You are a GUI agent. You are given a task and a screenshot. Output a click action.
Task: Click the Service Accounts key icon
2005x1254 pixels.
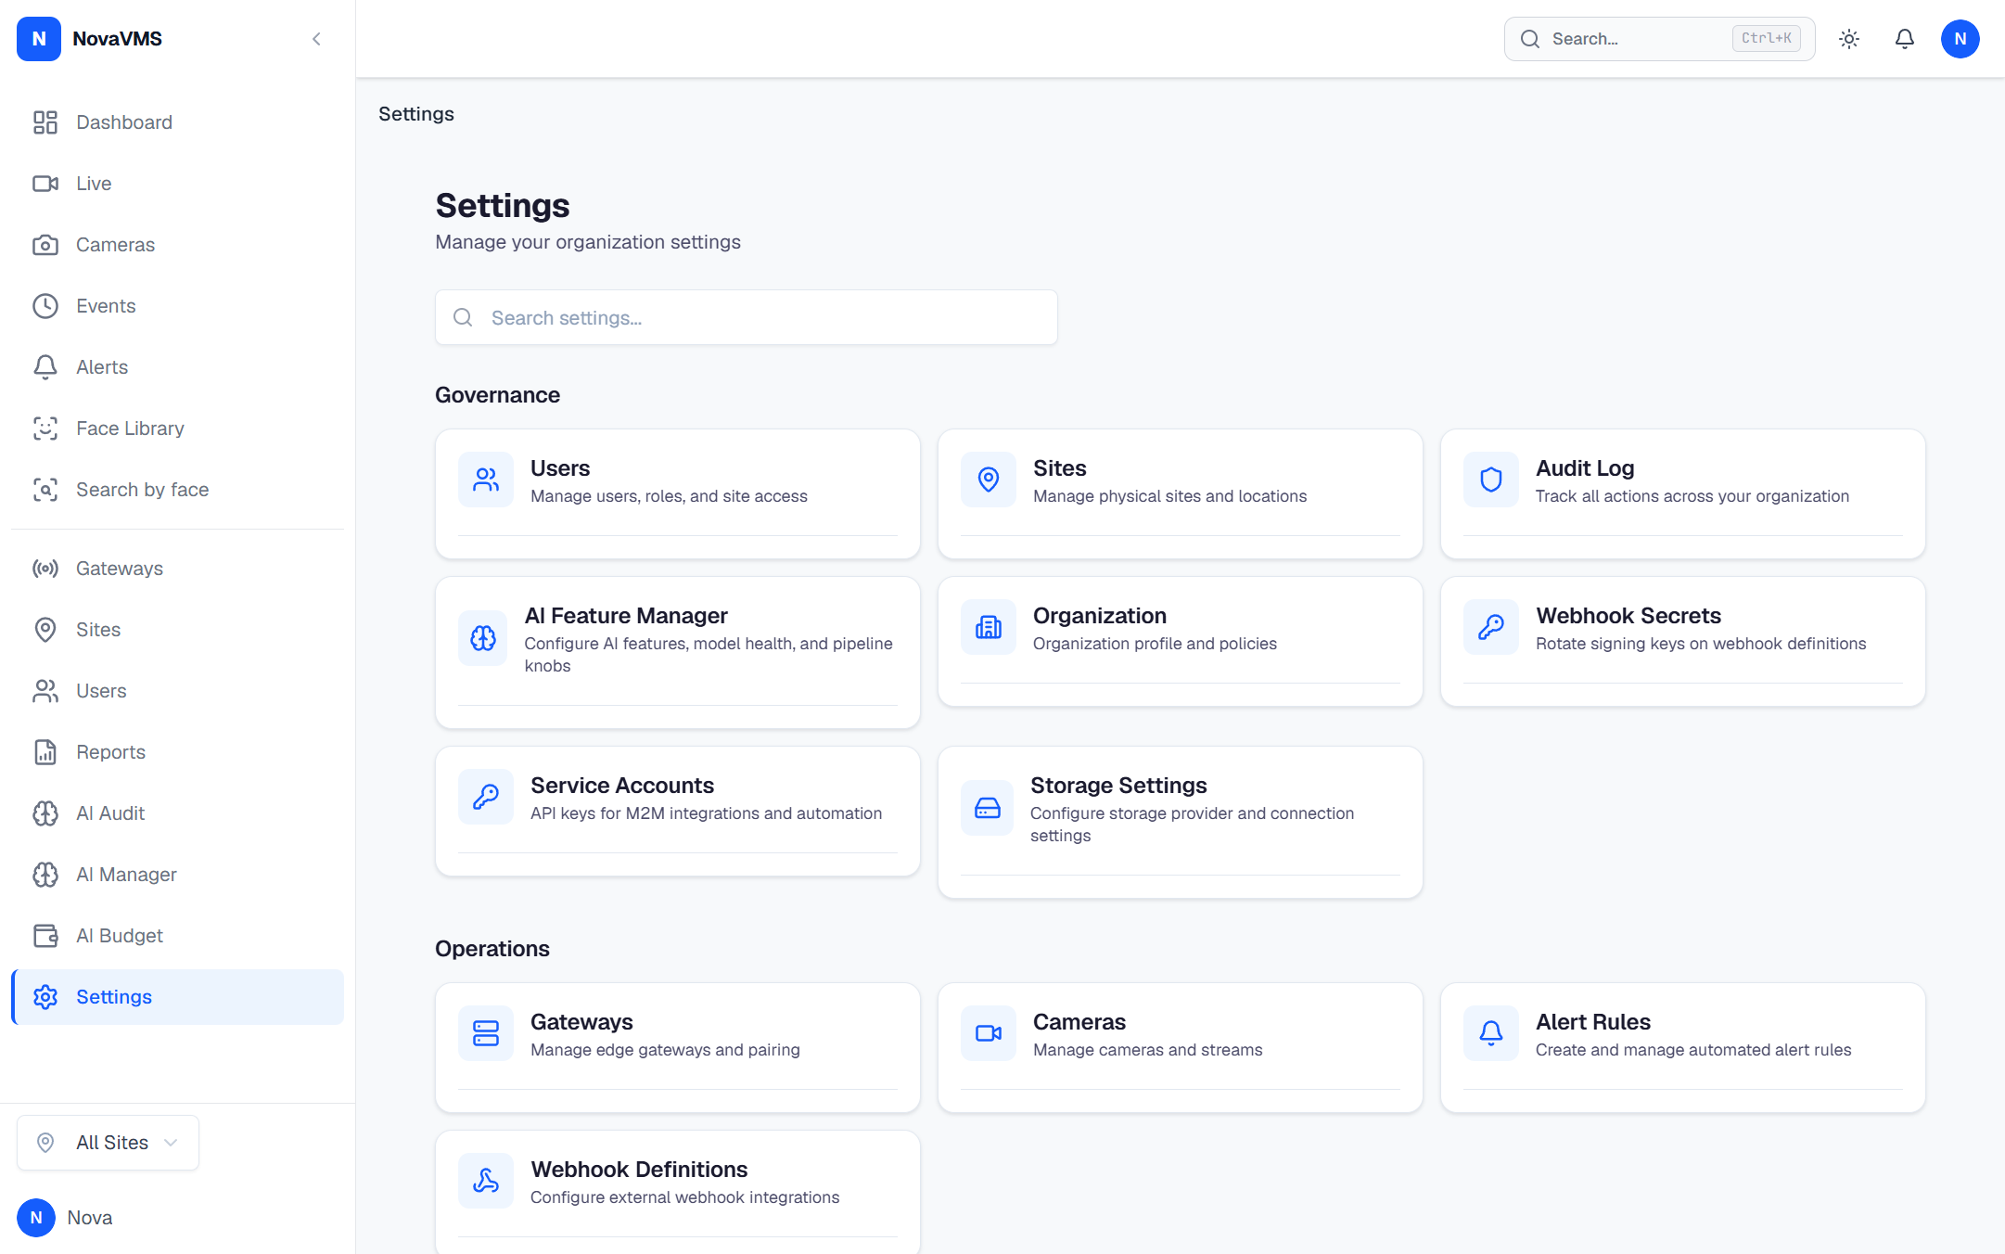[486, 797]
